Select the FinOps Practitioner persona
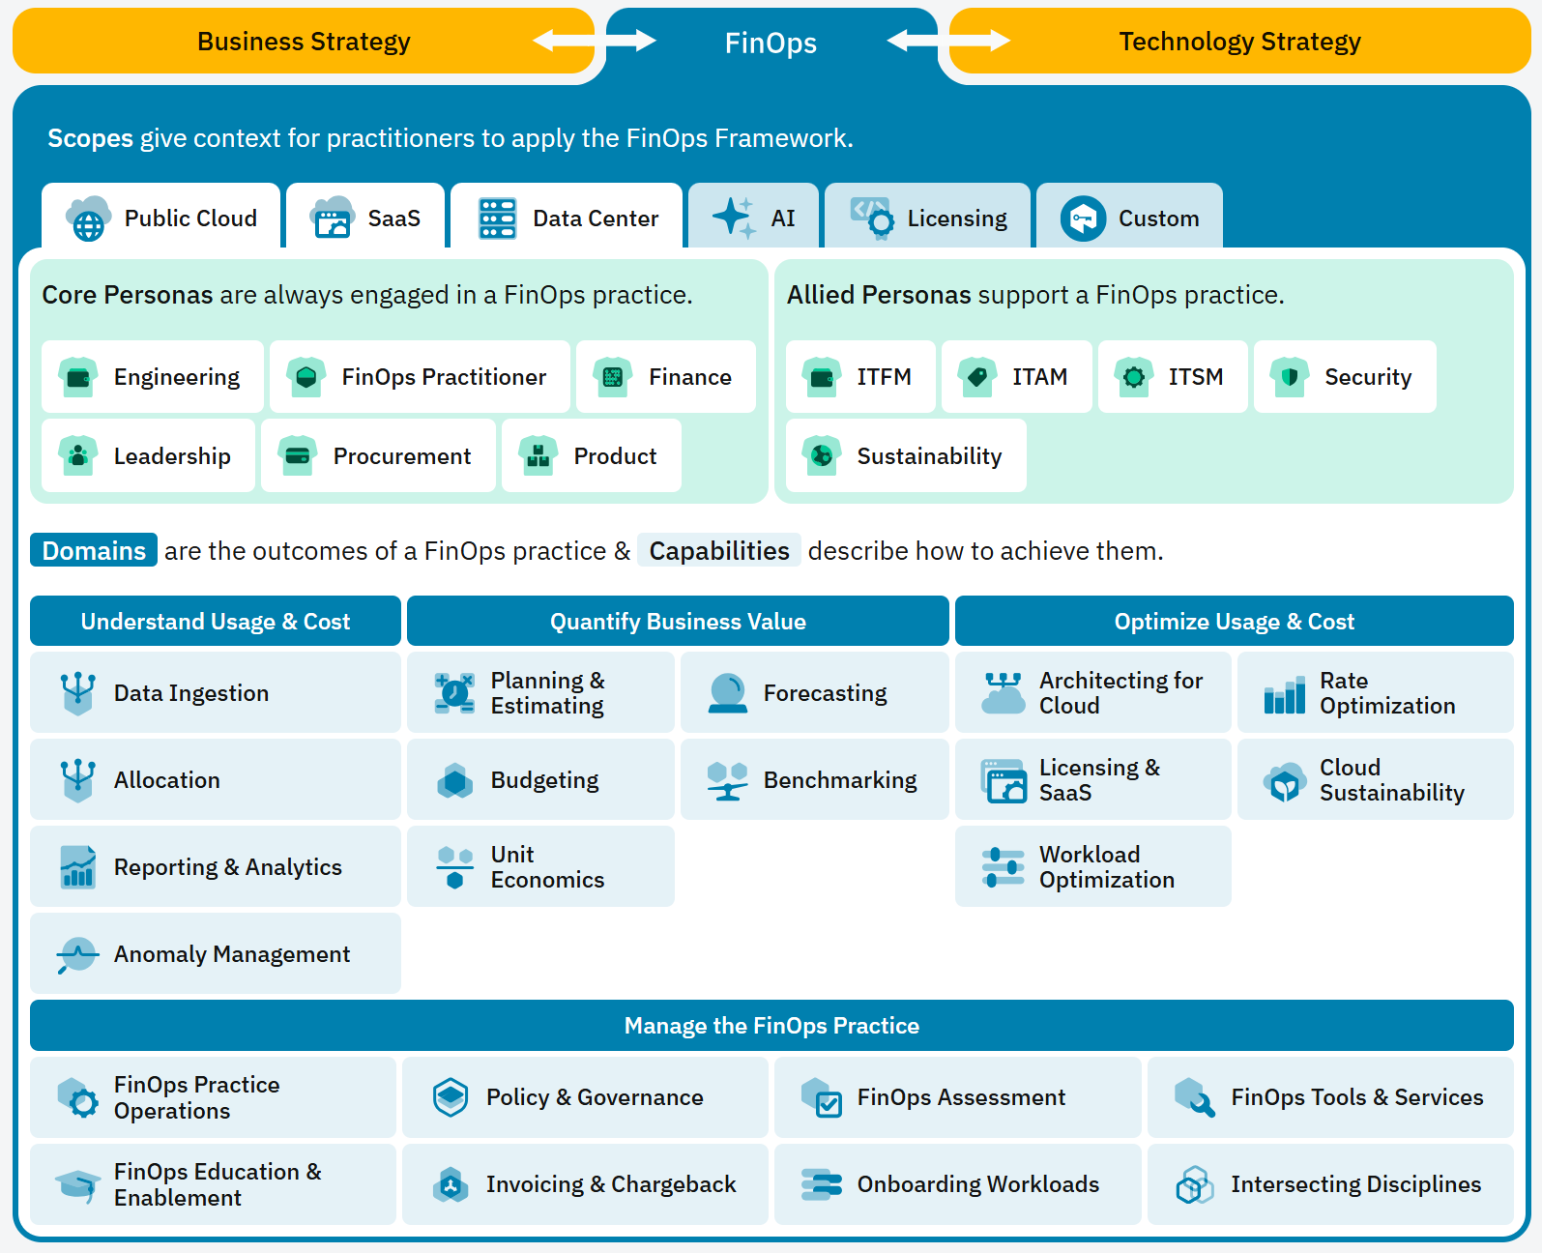 tap(420, 377)
